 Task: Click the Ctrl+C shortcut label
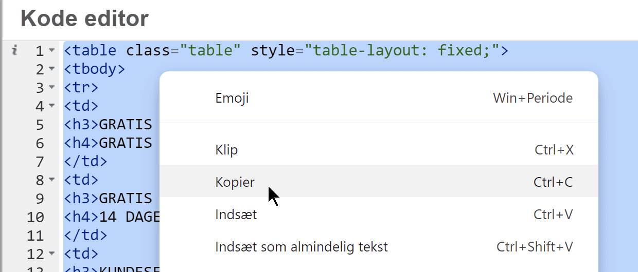tap(553, 182)
